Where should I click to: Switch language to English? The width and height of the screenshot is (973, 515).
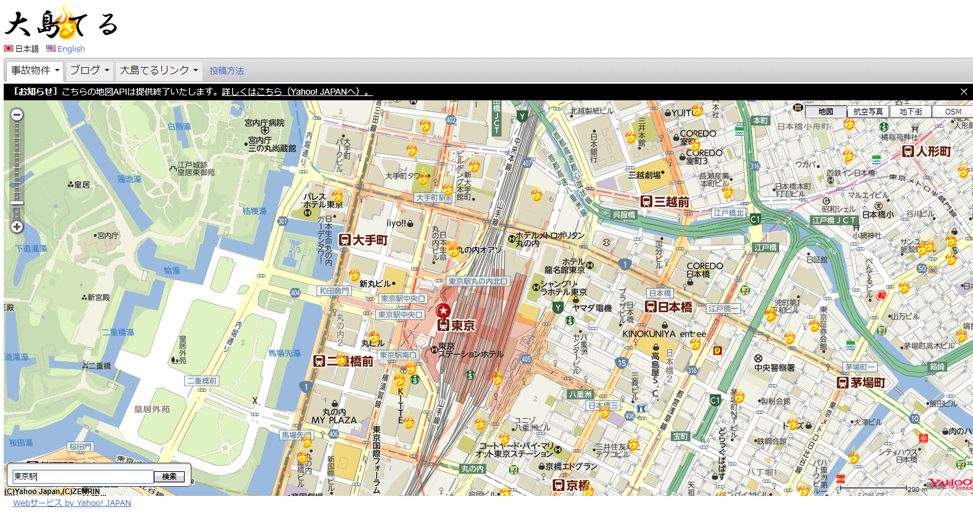66,49
